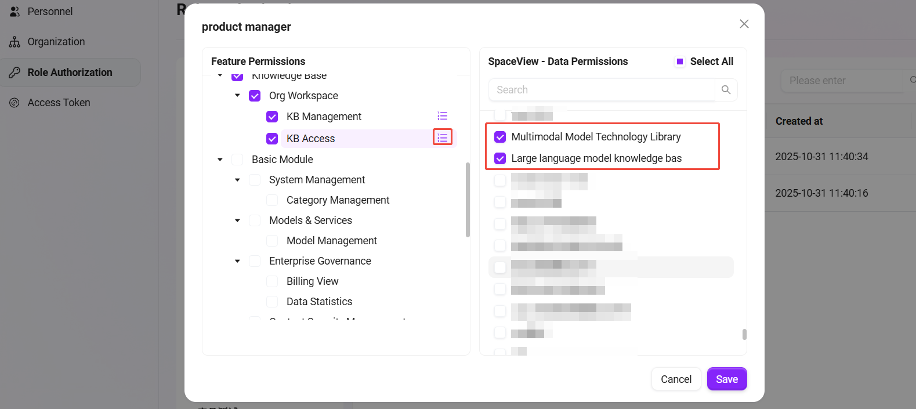Open the Access Token menu item
The height and width of the screenshot is (409, 916).
point(59,103)
